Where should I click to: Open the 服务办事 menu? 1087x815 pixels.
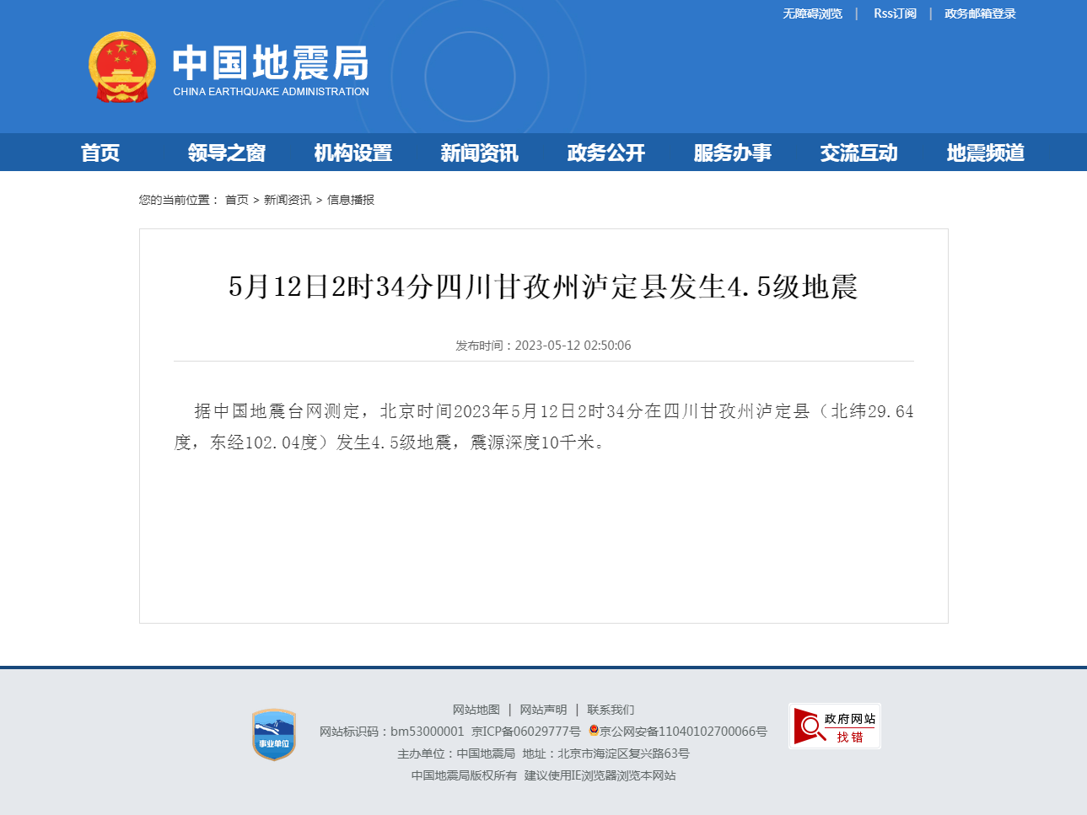[x=733, y=153]
